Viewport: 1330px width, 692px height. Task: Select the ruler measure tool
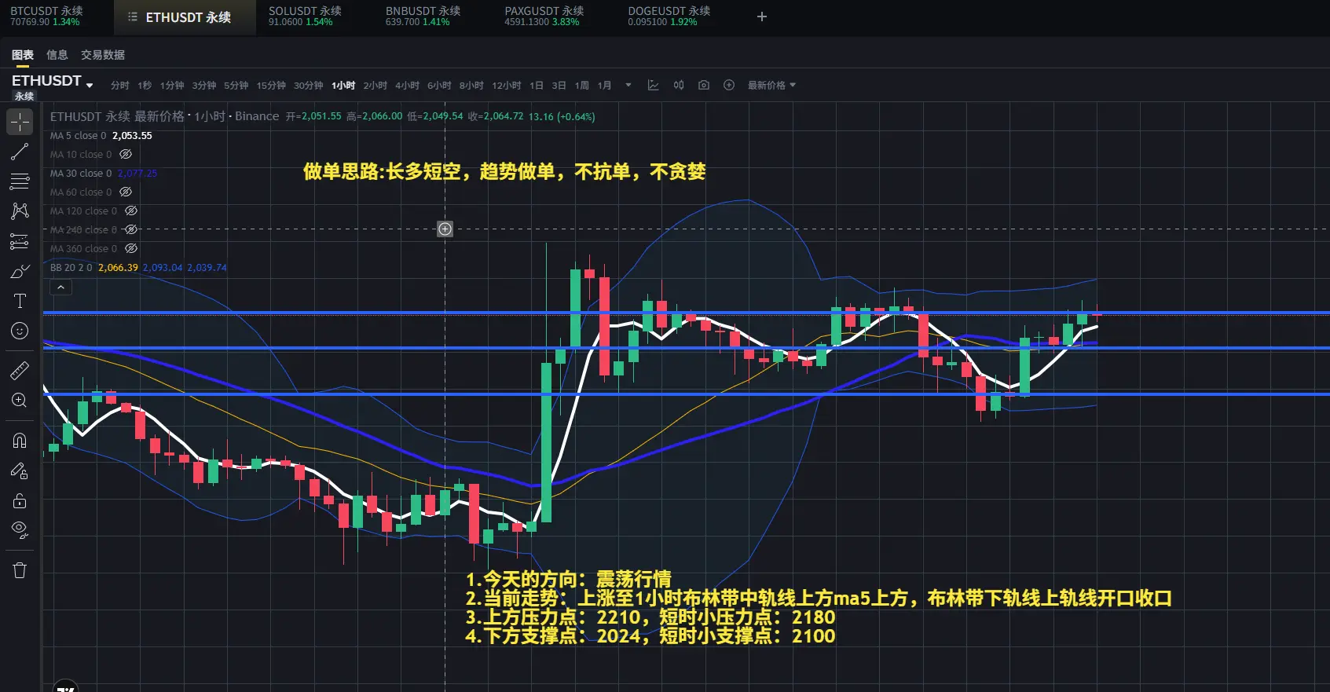pyautogui.click(x=20, y=370)
